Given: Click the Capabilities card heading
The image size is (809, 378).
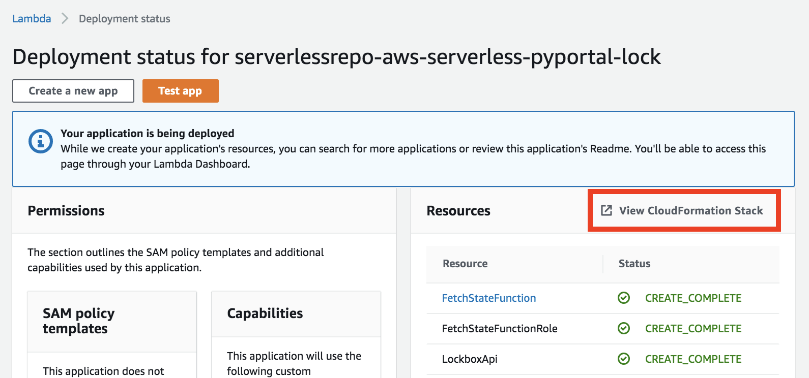Looking at the screenshot, I should (x=265, y=313).
